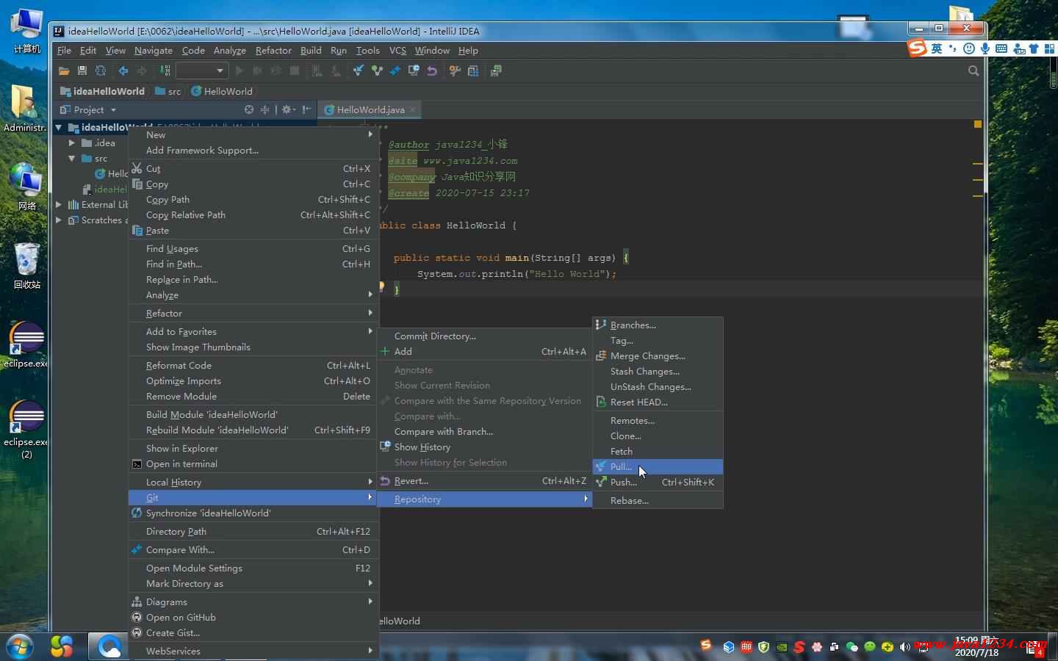Click Fetch in the Repository submenu

click(x=658, y=451)
